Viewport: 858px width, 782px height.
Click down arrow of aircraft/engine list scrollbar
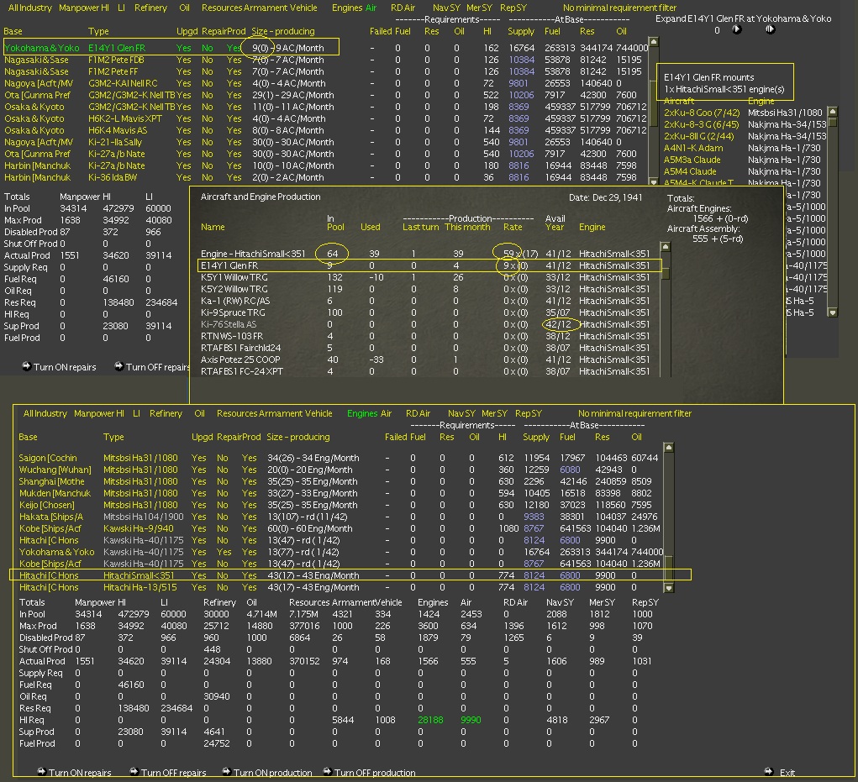click(832, 312)
